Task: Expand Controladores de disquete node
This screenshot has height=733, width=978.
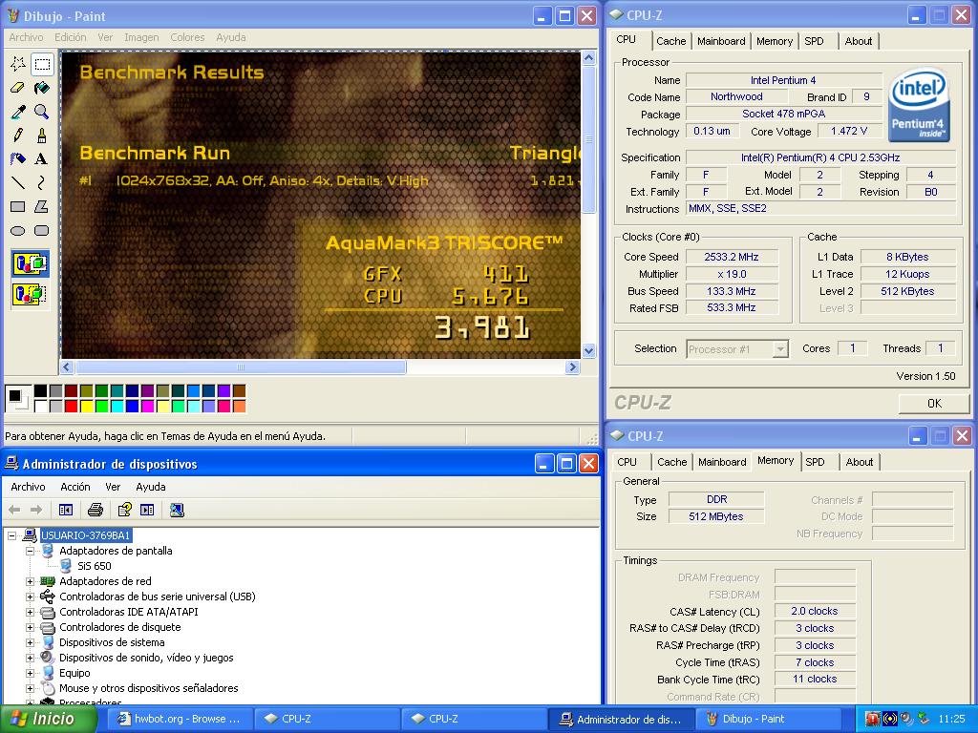Action: click(x=30, y=628)
